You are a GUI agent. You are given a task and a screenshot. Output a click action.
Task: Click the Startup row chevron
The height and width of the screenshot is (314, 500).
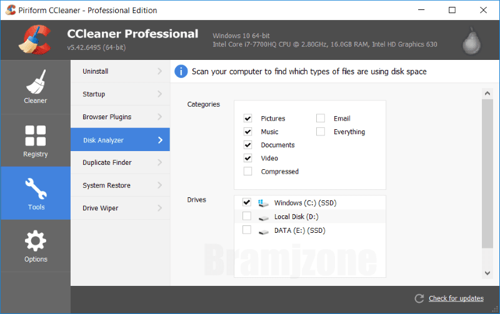point(160,94)
